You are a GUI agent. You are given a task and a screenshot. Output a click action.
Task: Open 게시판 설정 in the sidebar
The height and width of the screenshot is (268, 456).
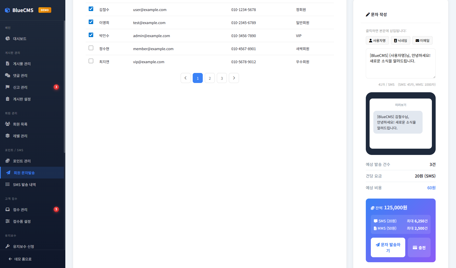22,99
